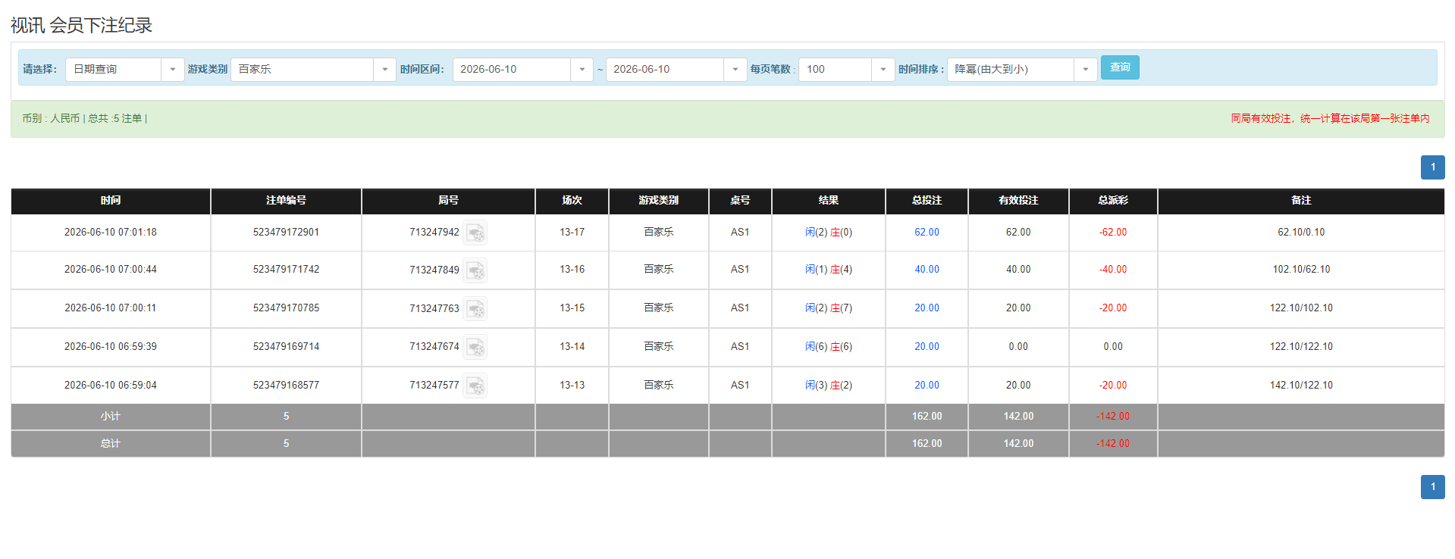Click result 闲(2) 庄(0)
Viewport: 1455px width, 559px height.
pyautogui.click(x=828, y=233)
